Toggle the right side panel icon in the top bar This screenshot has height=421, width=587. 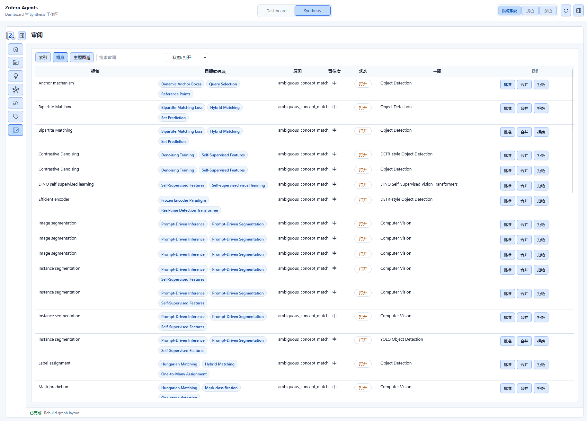click(x=579, y=11)
